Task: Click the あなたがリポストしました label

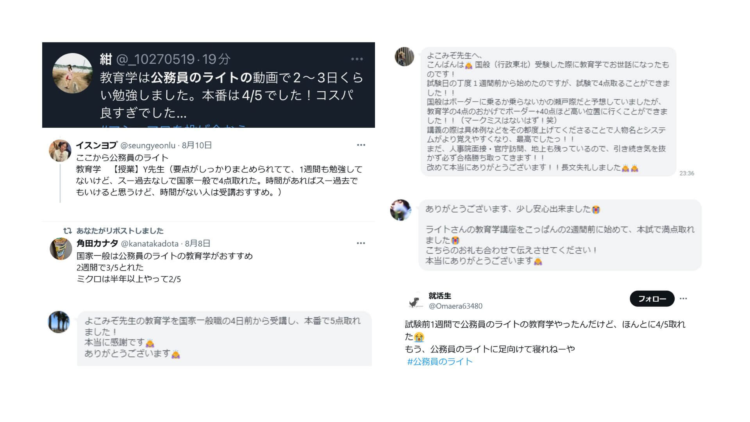Action: 120,231
